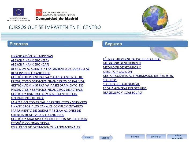Open 'Crédito y caución' link
The width and height of the screenshot is (193, 145).
pos(117,72)
